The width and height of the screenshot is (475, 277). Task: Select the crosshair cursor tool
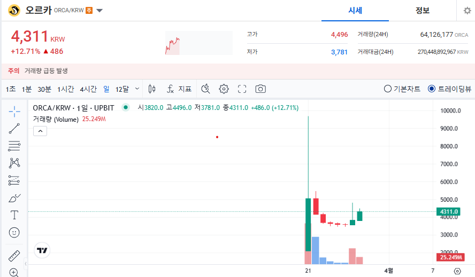pyautogui.click(x=14, y=112)
